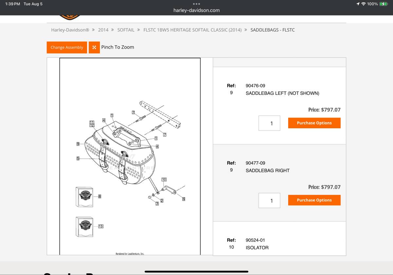
Task: Select diagram callout number 6
Action: [184, 199]
